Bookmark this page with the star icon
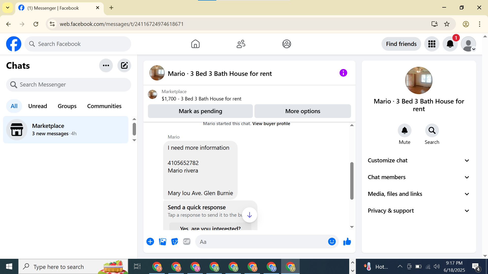488x274 pixels. (447, 24)
